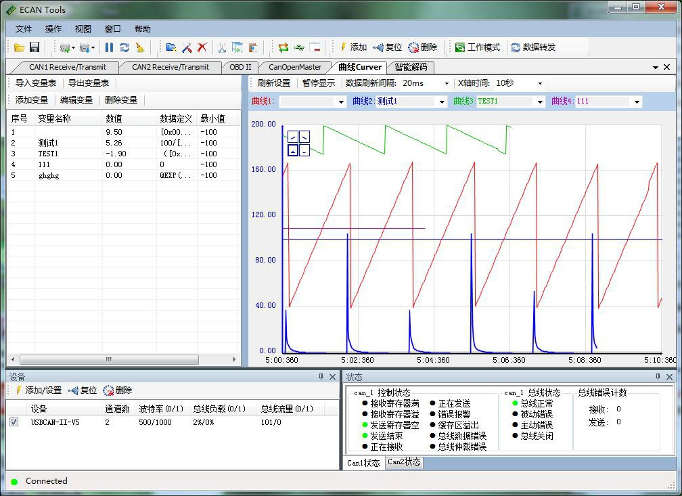Click the green USB device icon
Viewport: 682px width, 496px height.
(299, 47)
